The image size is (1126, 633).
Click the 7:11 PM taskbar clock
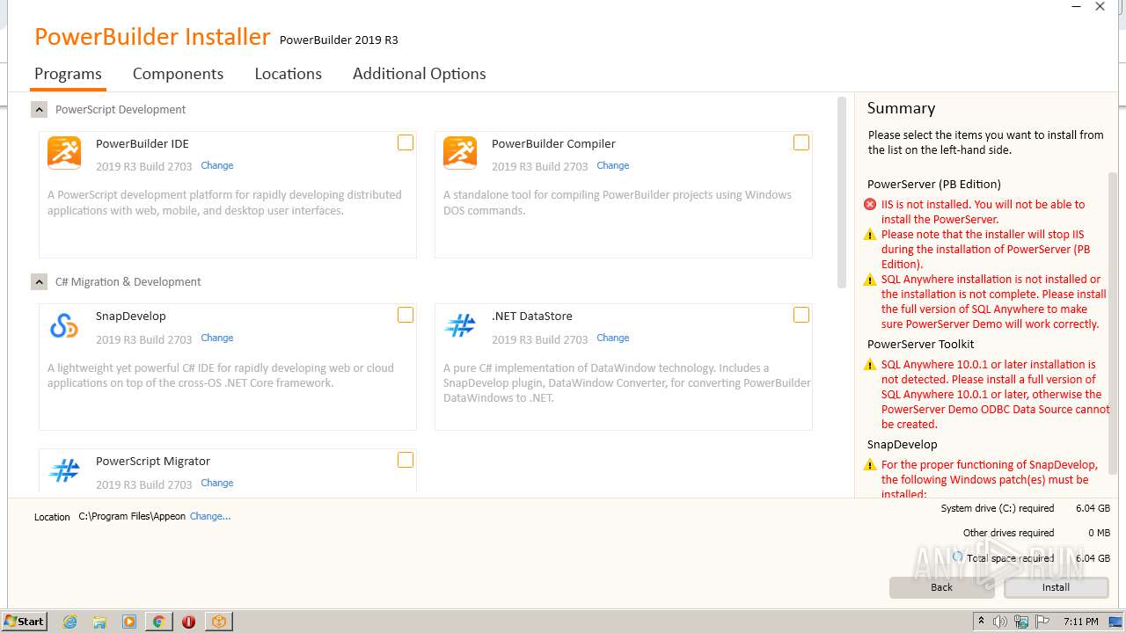pos(1081,622)
